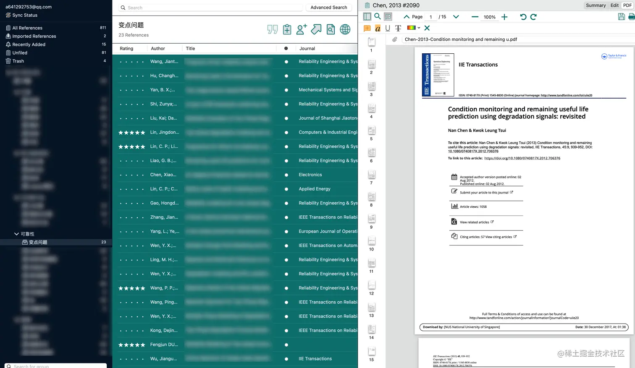Viewport: 635px width, 368px height.
Task: Collapse the 可靠性 group set
Action: point(16,234)
